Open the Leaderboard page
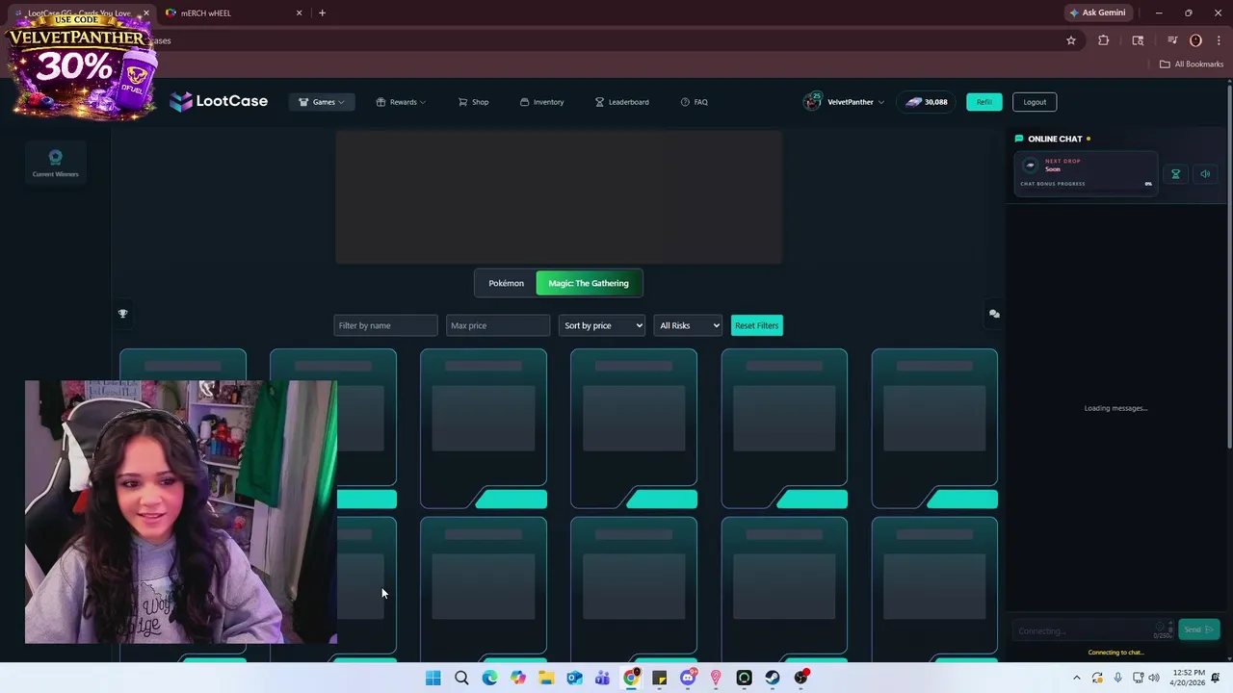This screenshot has width=1233, height=693. tap(621, 102)
